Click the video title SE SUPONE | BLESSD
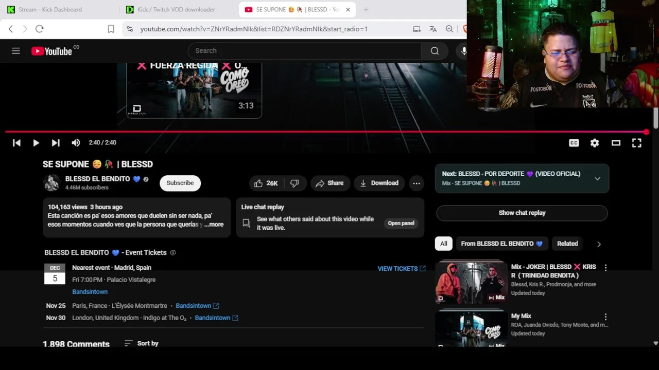659x370 pixels. click(98, 164)
